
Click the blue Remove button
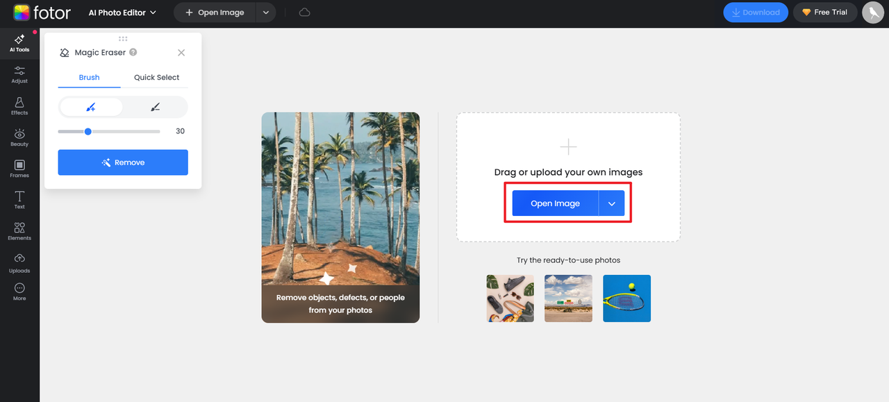coord(123,162)
